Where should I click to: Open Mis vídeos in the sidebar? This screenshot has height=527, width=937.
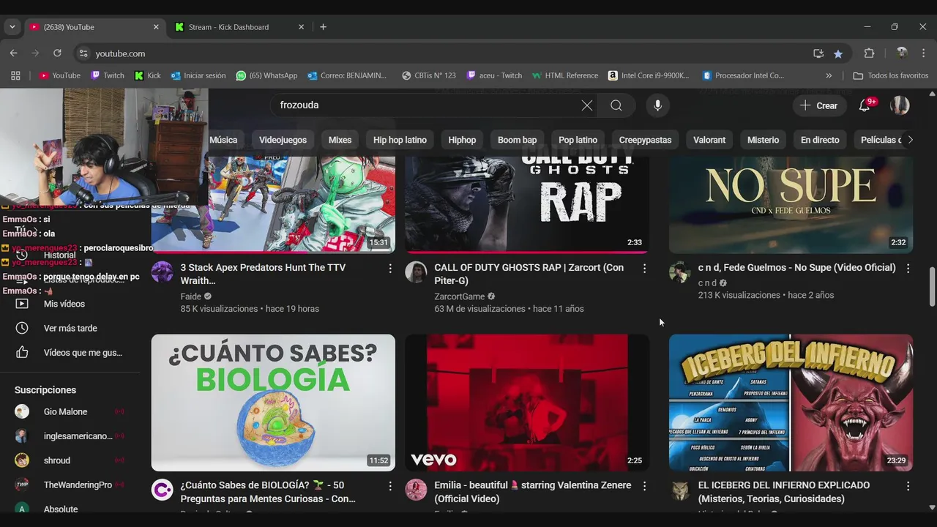pos(64,304)
